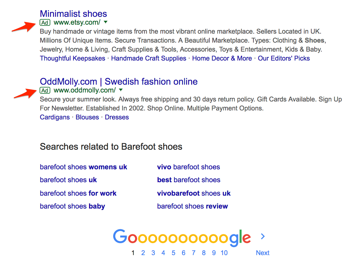Image resolution: width=360 pixels, height=268 pixels.
Task: Search related term vivo barefoot shoes
Action: [x=188, y=167]
